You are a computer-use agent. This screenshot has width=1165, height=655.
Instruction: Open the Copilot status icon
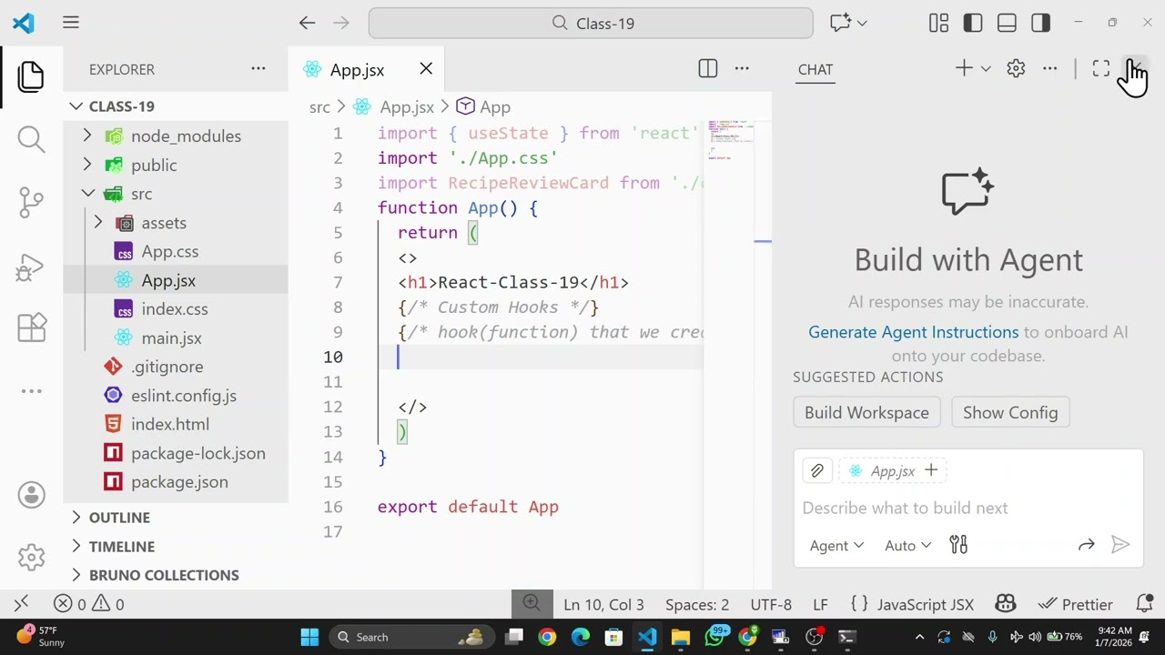1006,604
